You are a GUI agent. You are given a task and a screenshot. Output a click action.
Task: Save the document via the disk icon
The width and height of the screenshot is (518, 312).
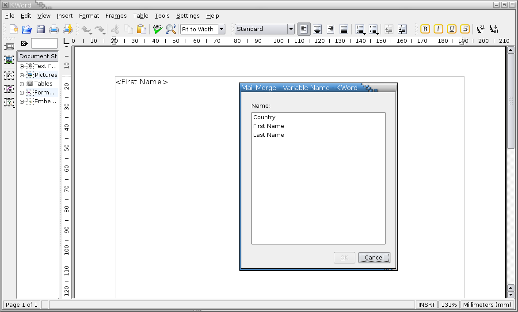[x=40, y=29]
